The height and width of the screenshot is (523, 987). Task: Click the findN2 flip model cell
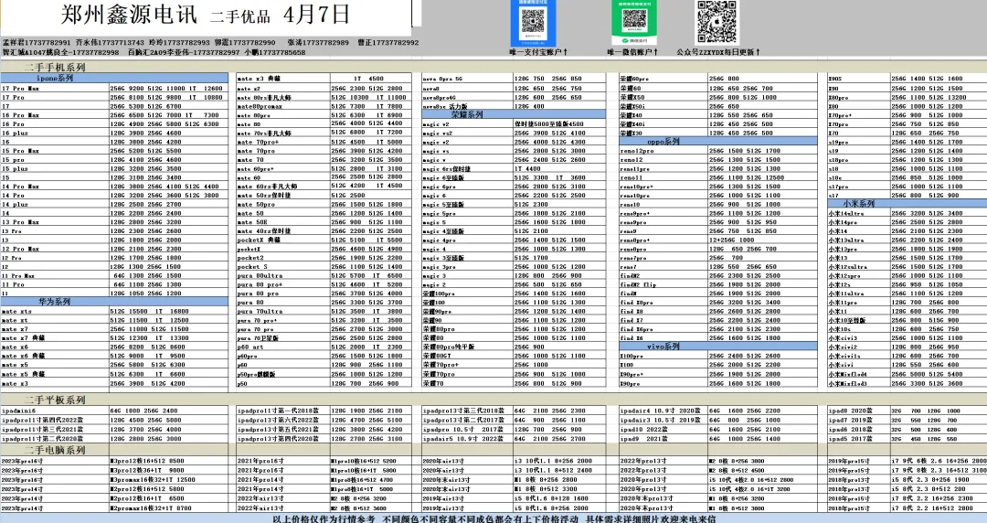click(x=663, y=284)
